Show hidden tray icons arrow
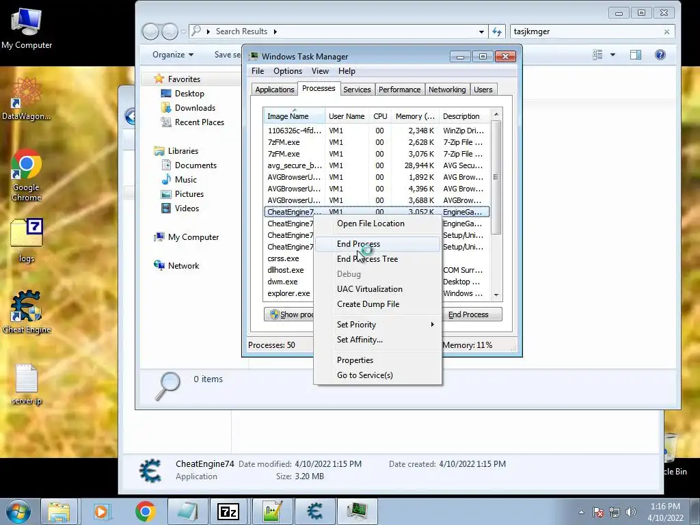The width and height of the screenshot is (700, 525). (x=581, y=512)
